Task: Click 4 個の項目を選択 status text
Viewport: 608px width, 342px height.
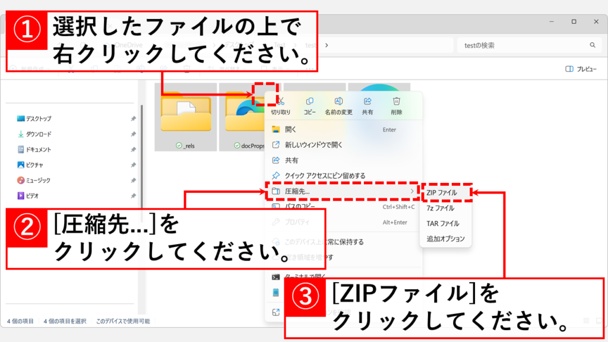Action: tap(65, 321)
